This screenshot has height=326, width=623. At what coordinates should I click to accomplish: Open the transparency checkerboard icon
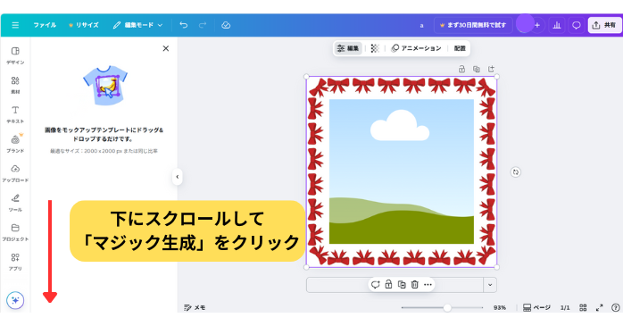375,48
